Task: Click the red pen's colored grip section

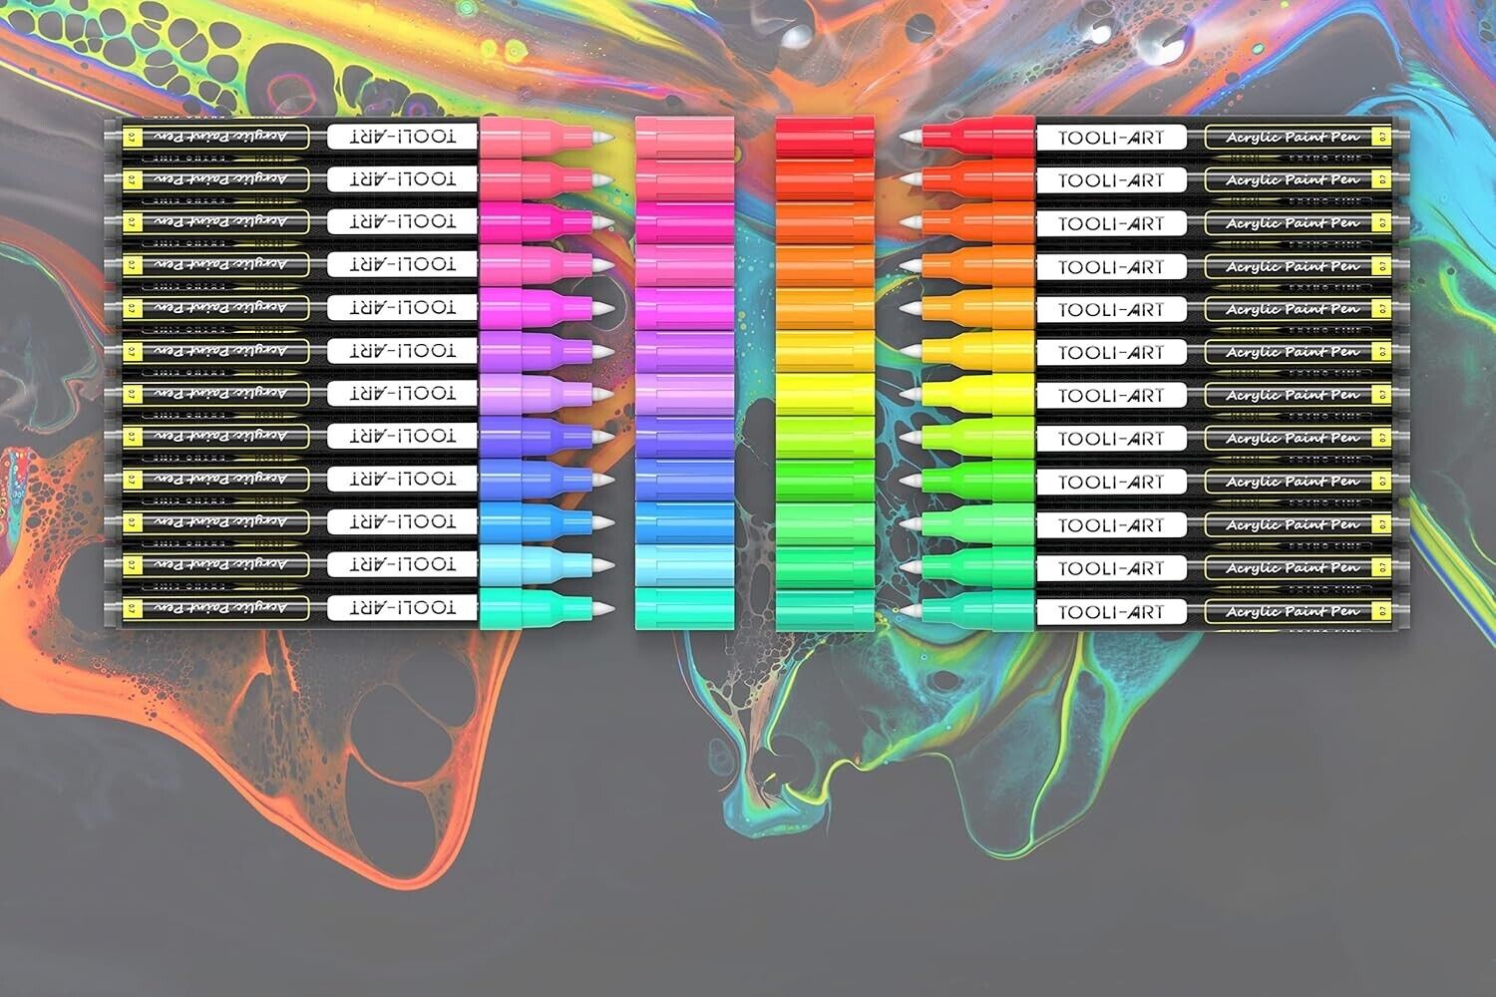Action: (979, 137)
